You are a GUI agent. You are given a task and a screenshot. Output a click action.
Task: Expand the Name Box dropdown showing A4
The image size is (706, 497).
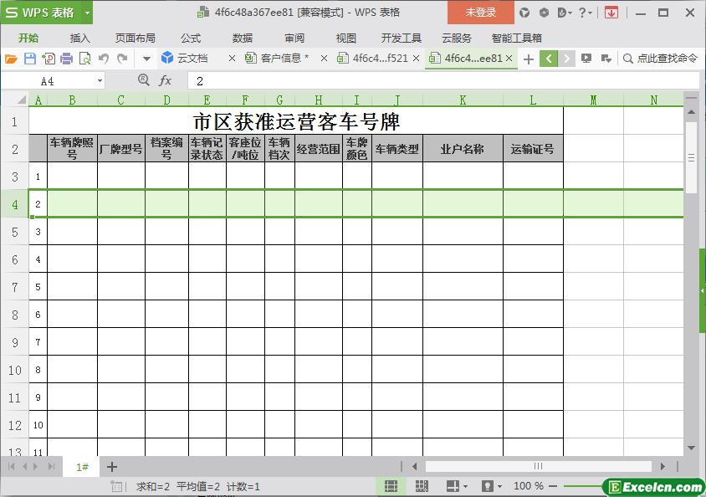tap(100, 81)
